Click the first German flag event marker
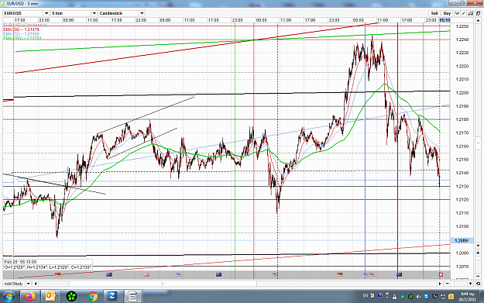This screenshot has width=484, height=303. pos(58,274)
